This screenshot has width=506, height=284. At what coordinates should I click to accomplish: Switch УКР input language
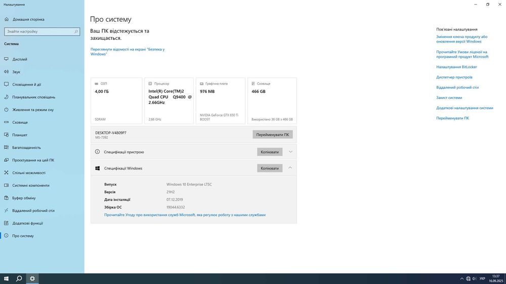pos(482,278)
